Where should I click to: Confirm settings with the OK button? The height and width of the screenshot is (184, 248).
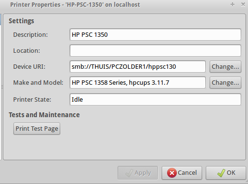226,173
